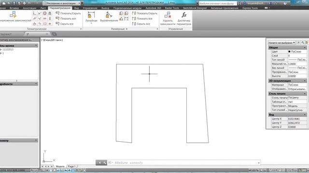Switch to the Autodesk 360 ribbon tab
The height and width of the screenshot is (173, 309).
pos(154,8)
